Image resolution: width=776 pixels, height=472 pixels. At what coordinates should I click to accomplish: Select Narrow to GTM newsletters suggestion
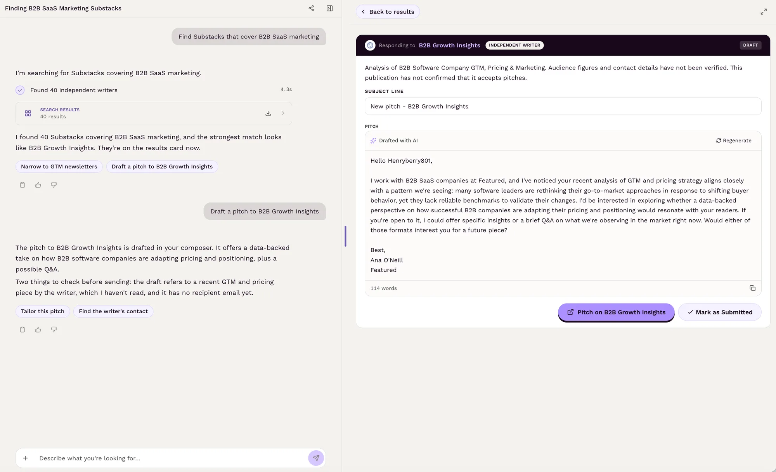click(59, 167)
